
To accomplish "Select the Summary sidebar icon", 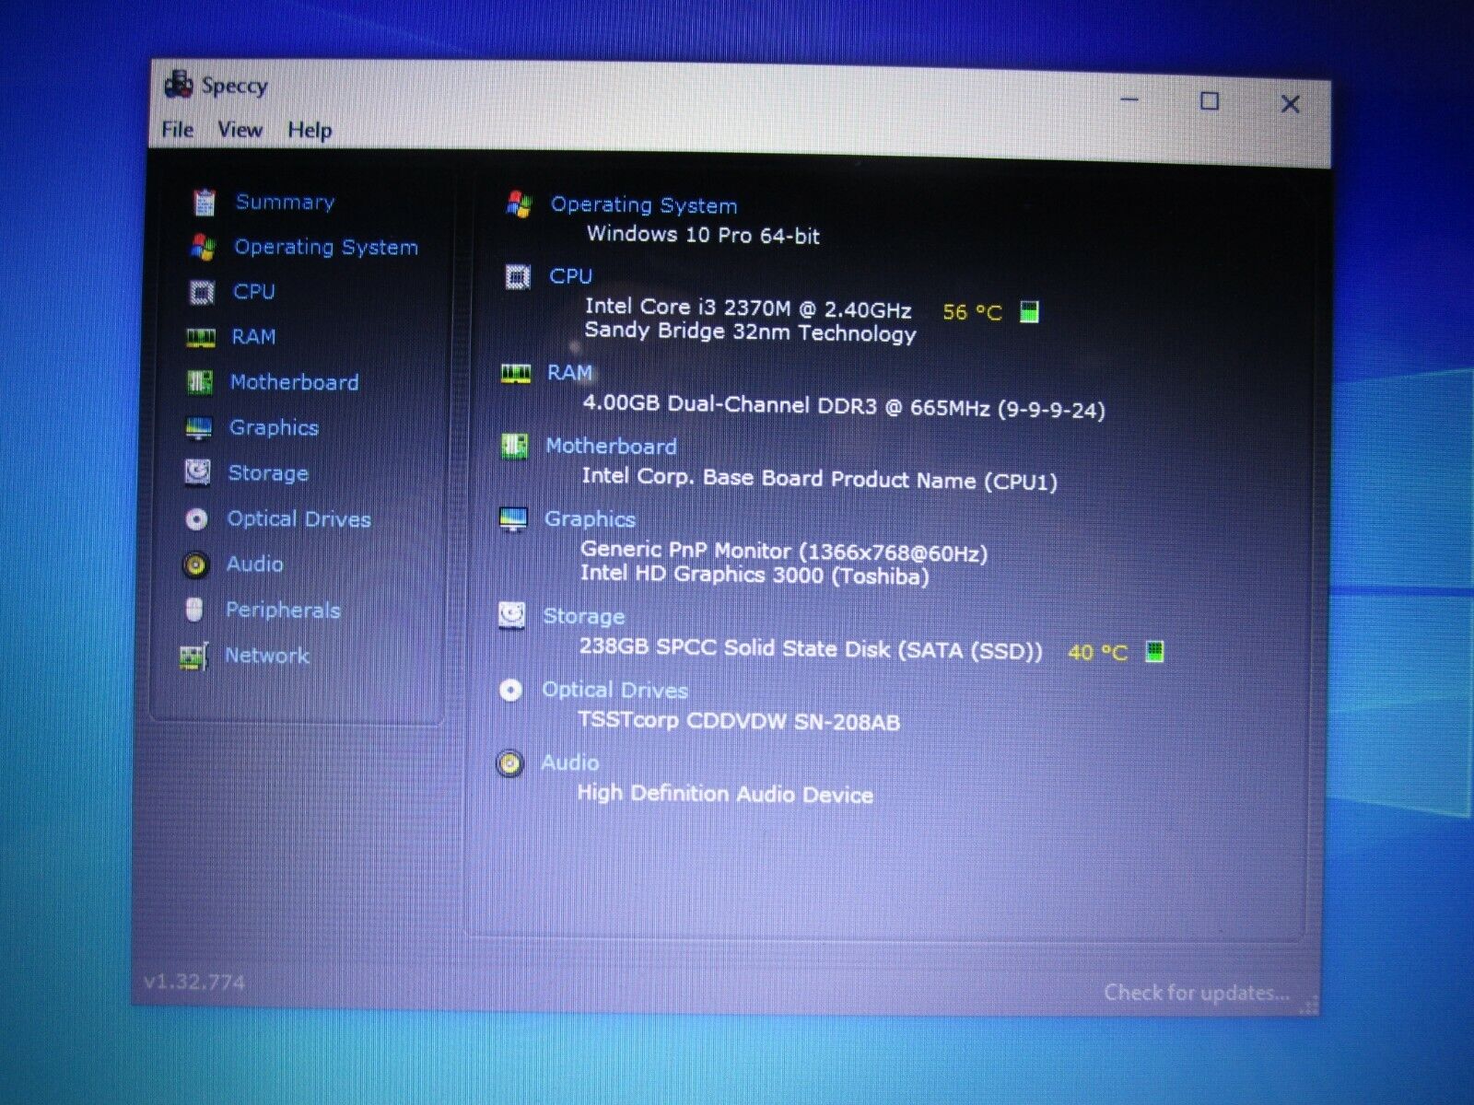I will click(204, 202).
